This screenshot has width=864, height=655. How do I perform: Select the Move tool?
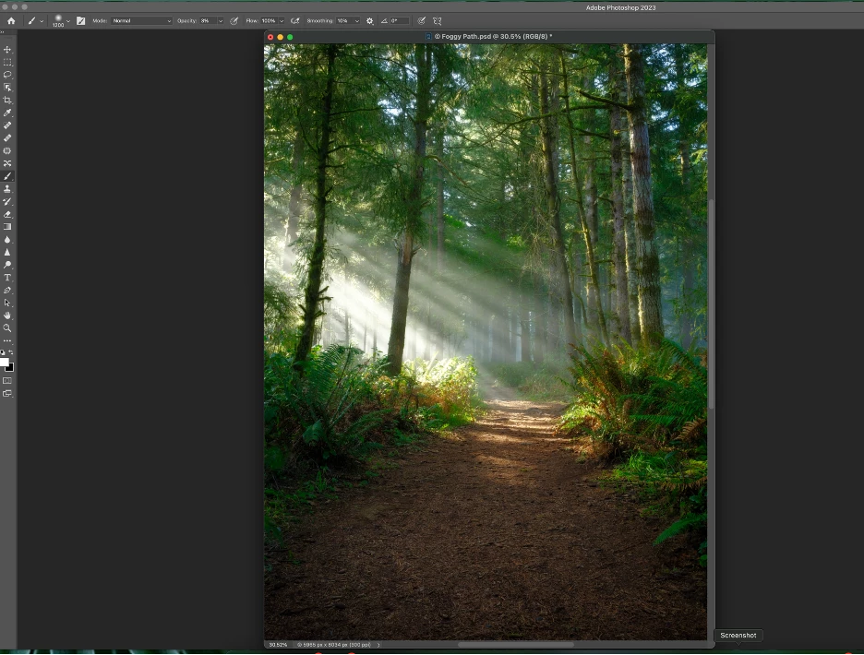pyautogui.click(x=7, y=50)
